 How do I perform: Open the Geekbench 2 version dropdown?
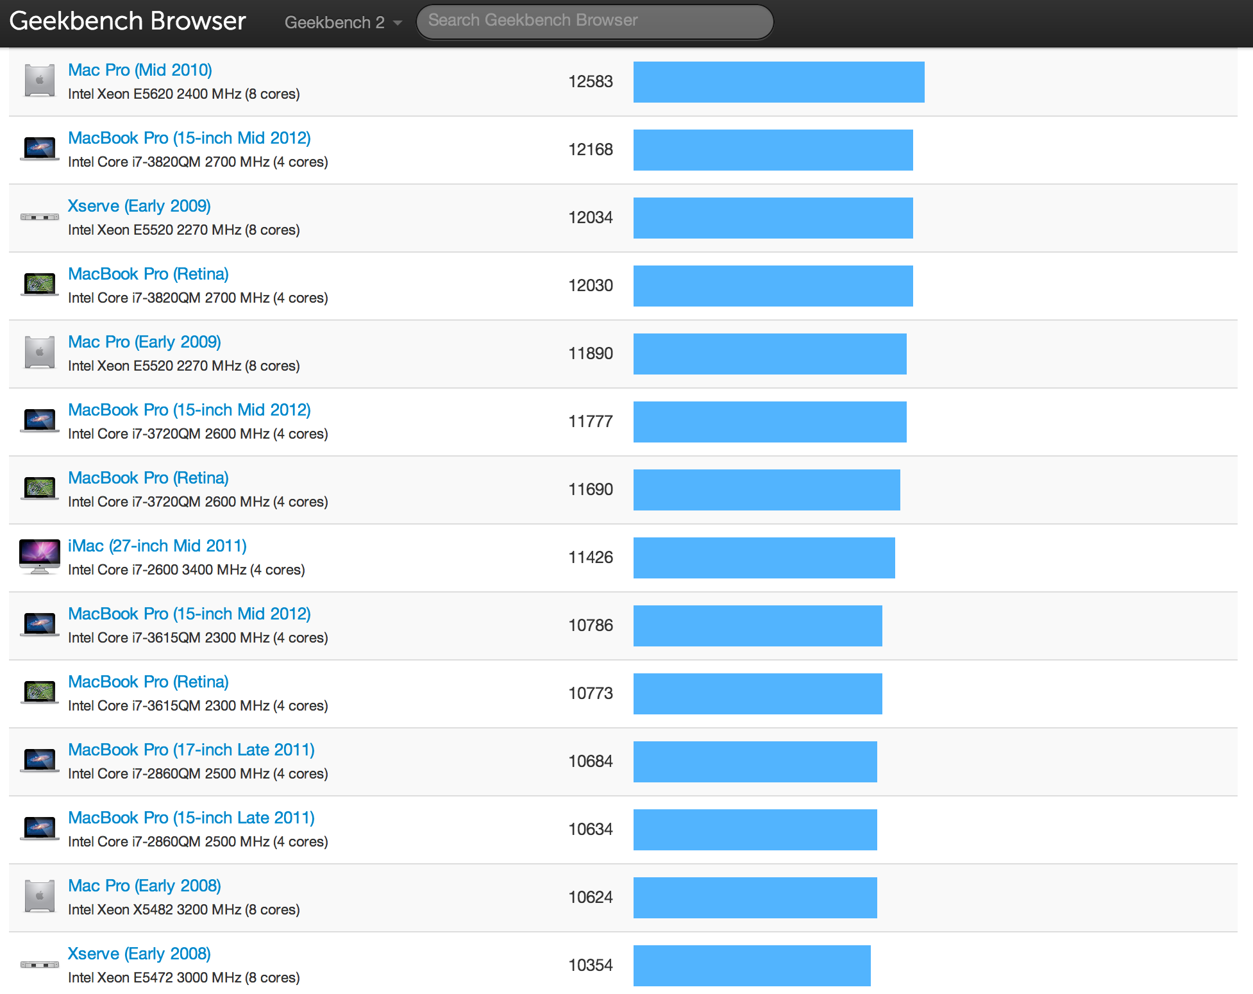click(x=343, y=22)
